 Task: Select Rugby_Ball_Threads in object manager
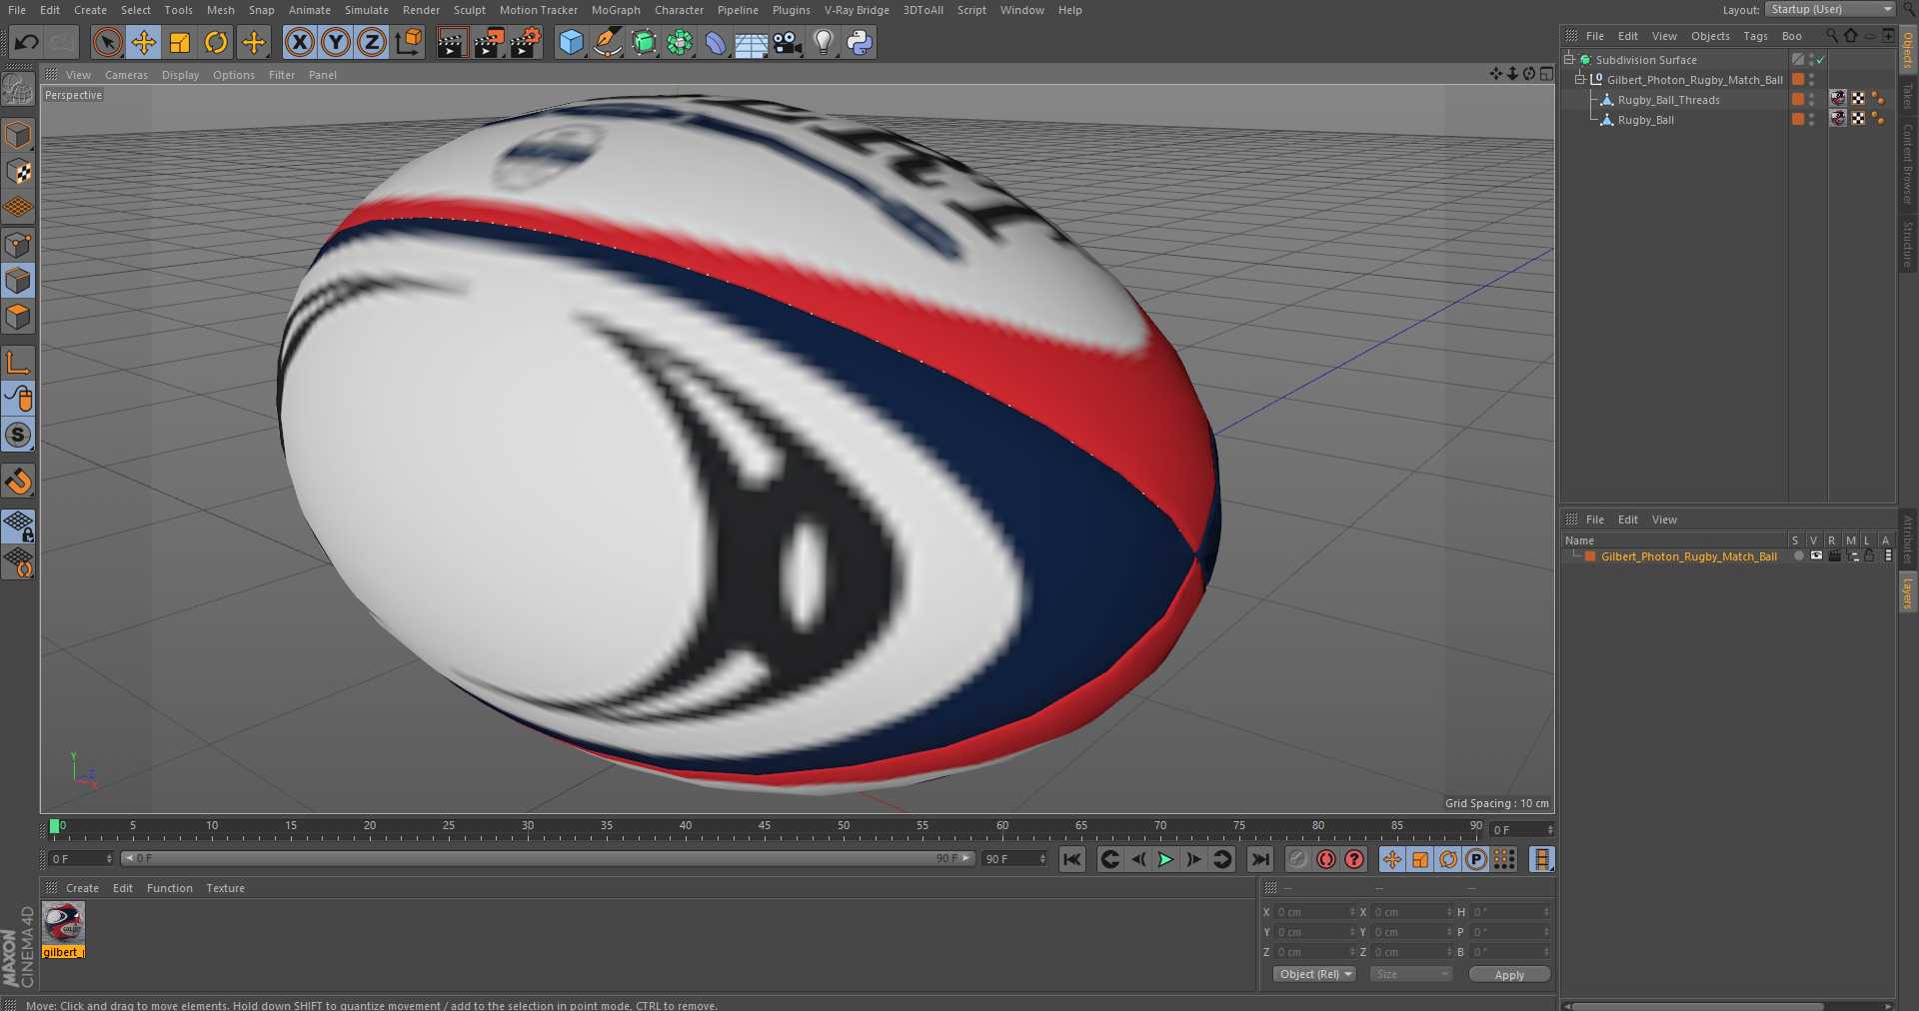point(1668,100)
